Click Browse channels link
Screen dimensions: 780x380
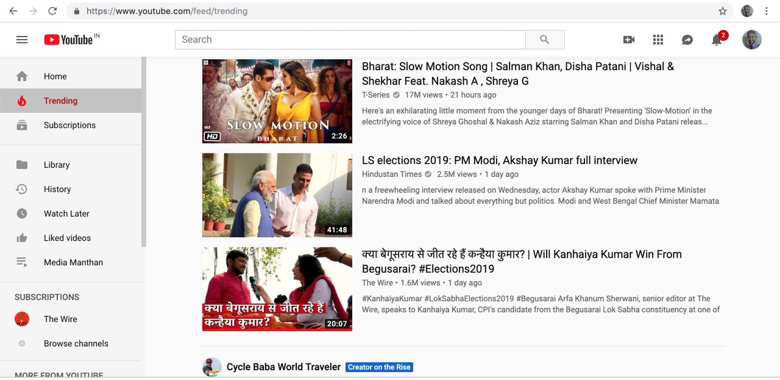click(70, 344)
